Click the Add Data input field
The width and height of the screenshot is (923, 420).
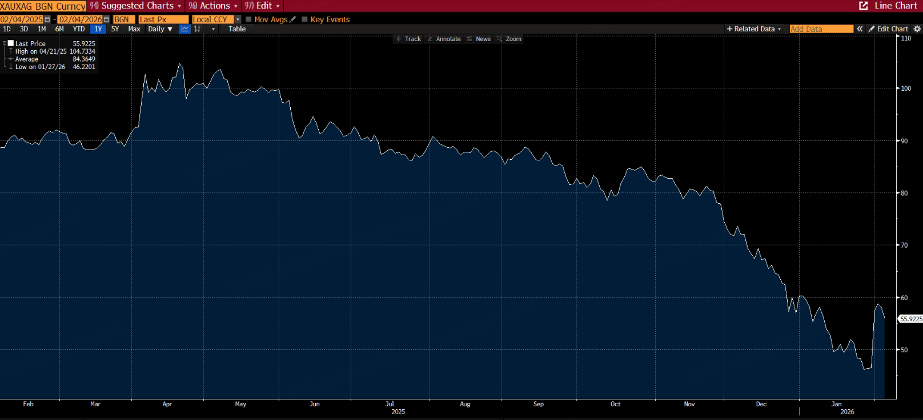(821, 29)
